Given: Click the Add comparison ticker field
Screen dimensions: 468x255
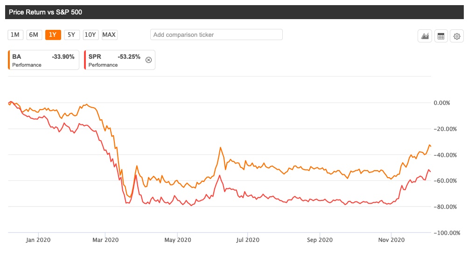Looking at the screenshot, I should click(217, 34).
